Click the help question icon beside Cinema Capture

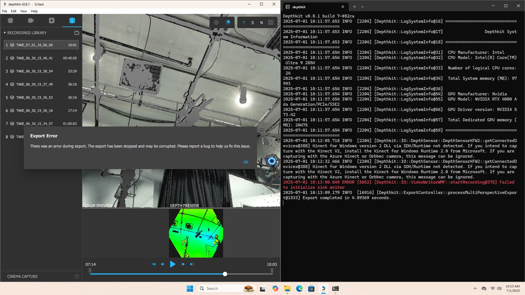[x=77, y=276]
